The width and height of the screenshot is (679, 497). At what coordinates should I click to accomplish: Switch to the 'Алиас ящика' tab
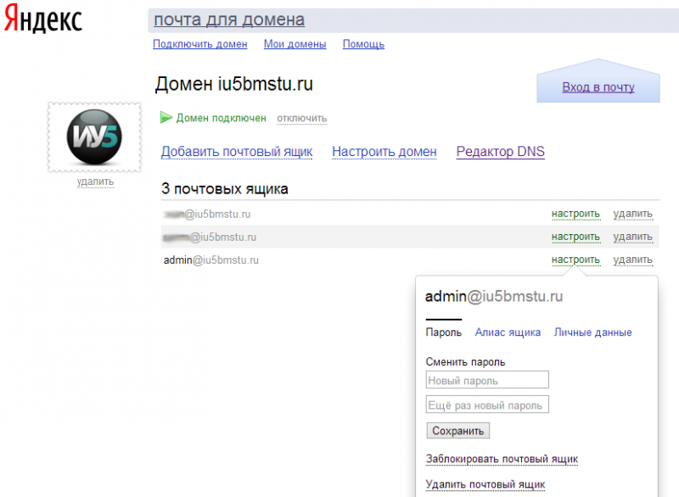coord(508,332)
